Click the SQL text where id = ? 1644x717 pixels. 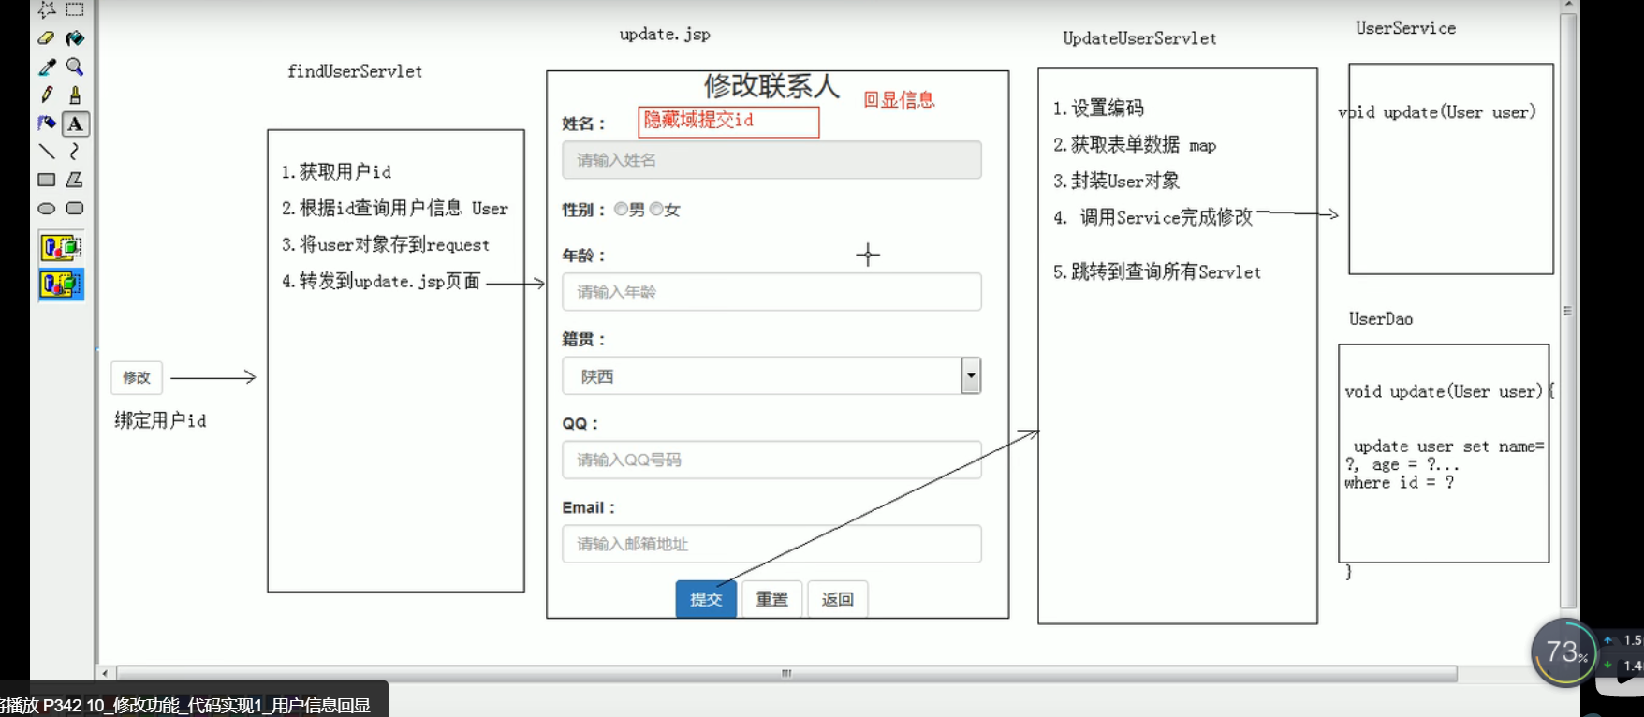pyautogui.click(x=1399, y=483)
